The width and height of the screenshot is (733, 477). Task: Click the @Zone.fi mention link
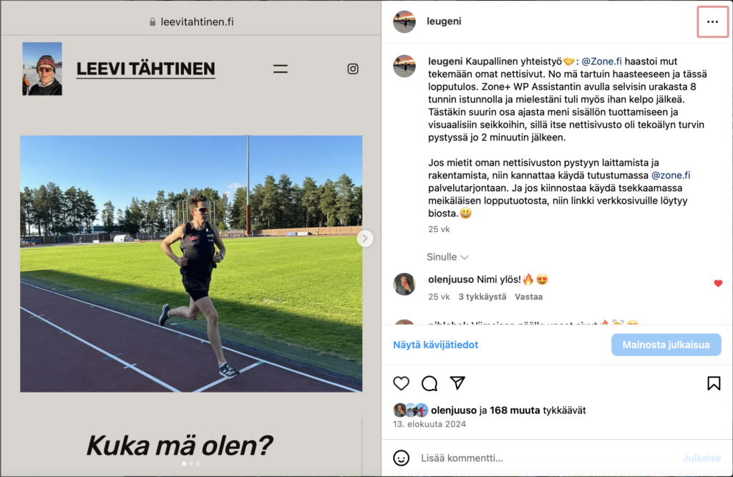(601, 62)
